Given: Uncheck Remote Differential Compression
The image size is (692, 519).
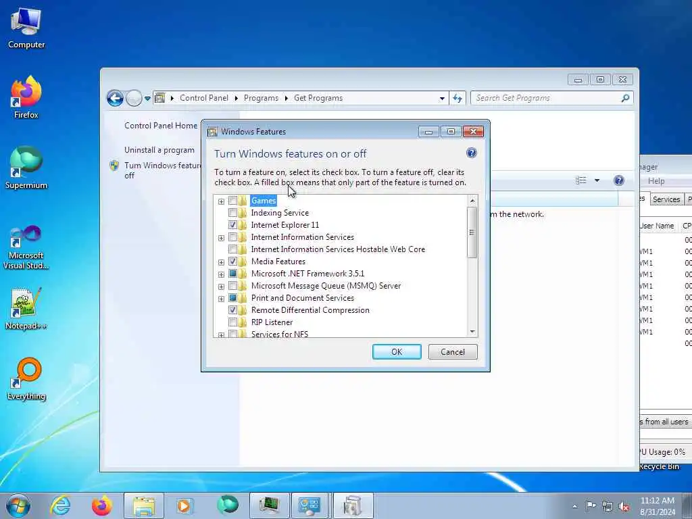Looking at the screenshot, I should click(232, 310).
